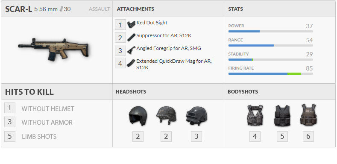This screenshot has width=337, height=164.
Task: Click the 'SCAR-L' weapon title
Action: tap(19, 9)
